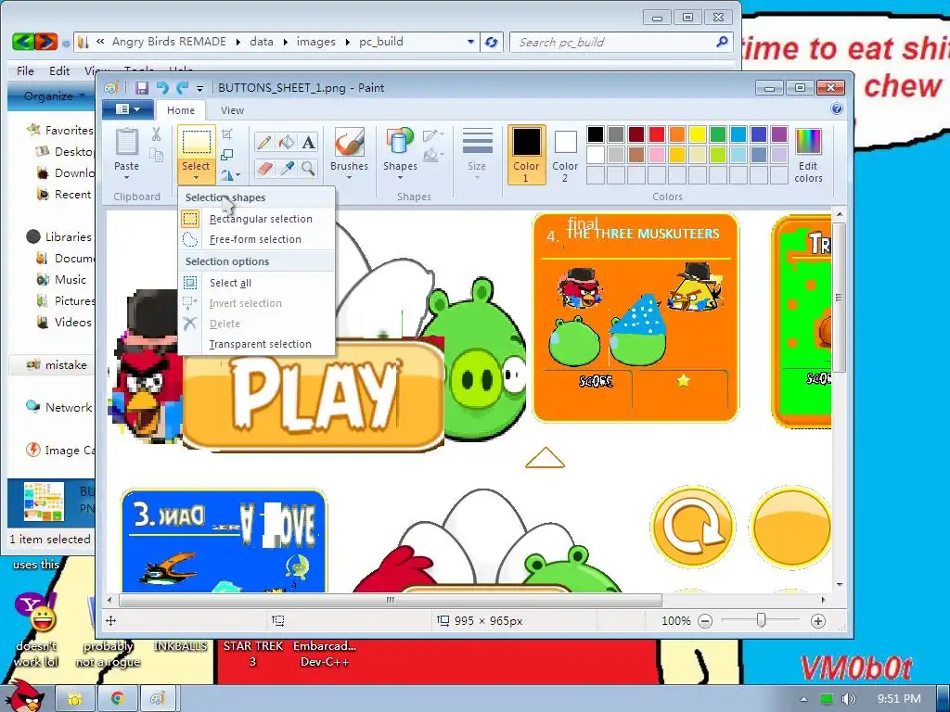
Task: Refresh the pc_build folder view
Action: tap(492, 42)
